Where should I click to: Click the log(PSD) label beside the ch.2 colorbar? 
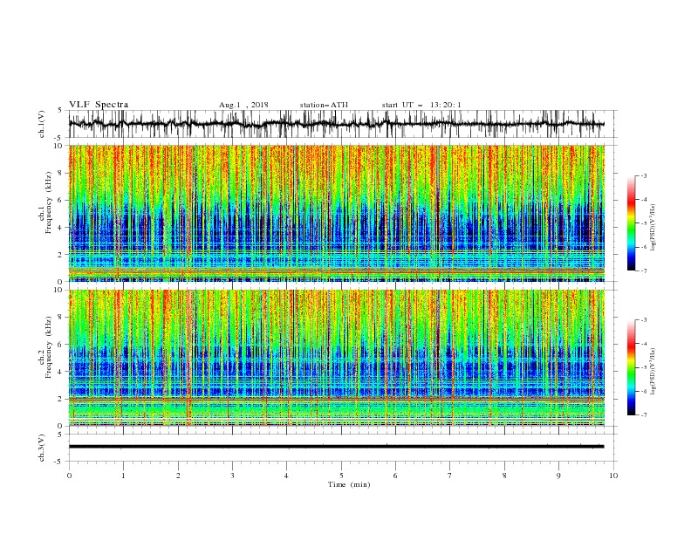click(x=653, y=371)
